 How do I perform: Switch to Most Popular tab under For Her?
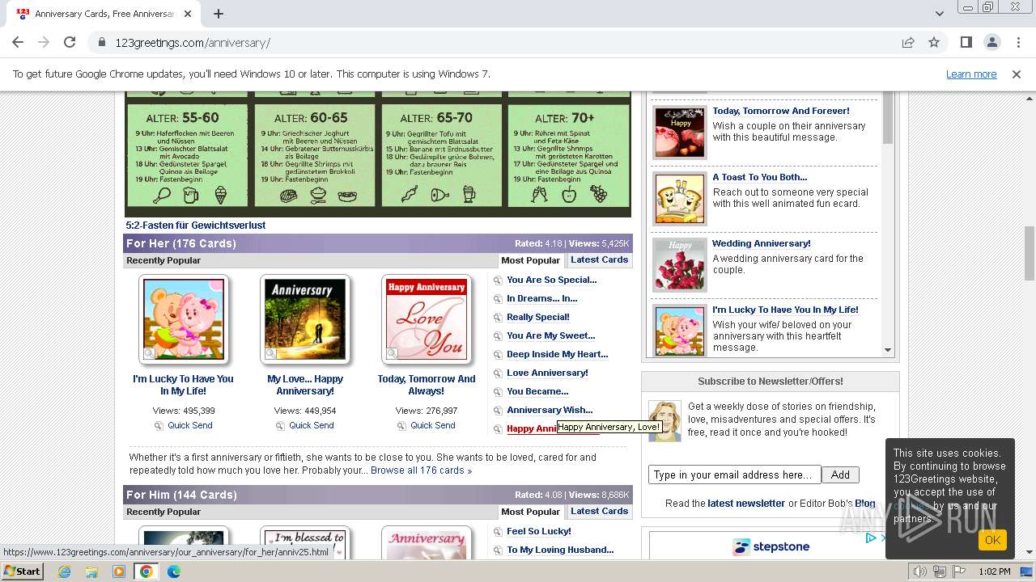point(530,260)
